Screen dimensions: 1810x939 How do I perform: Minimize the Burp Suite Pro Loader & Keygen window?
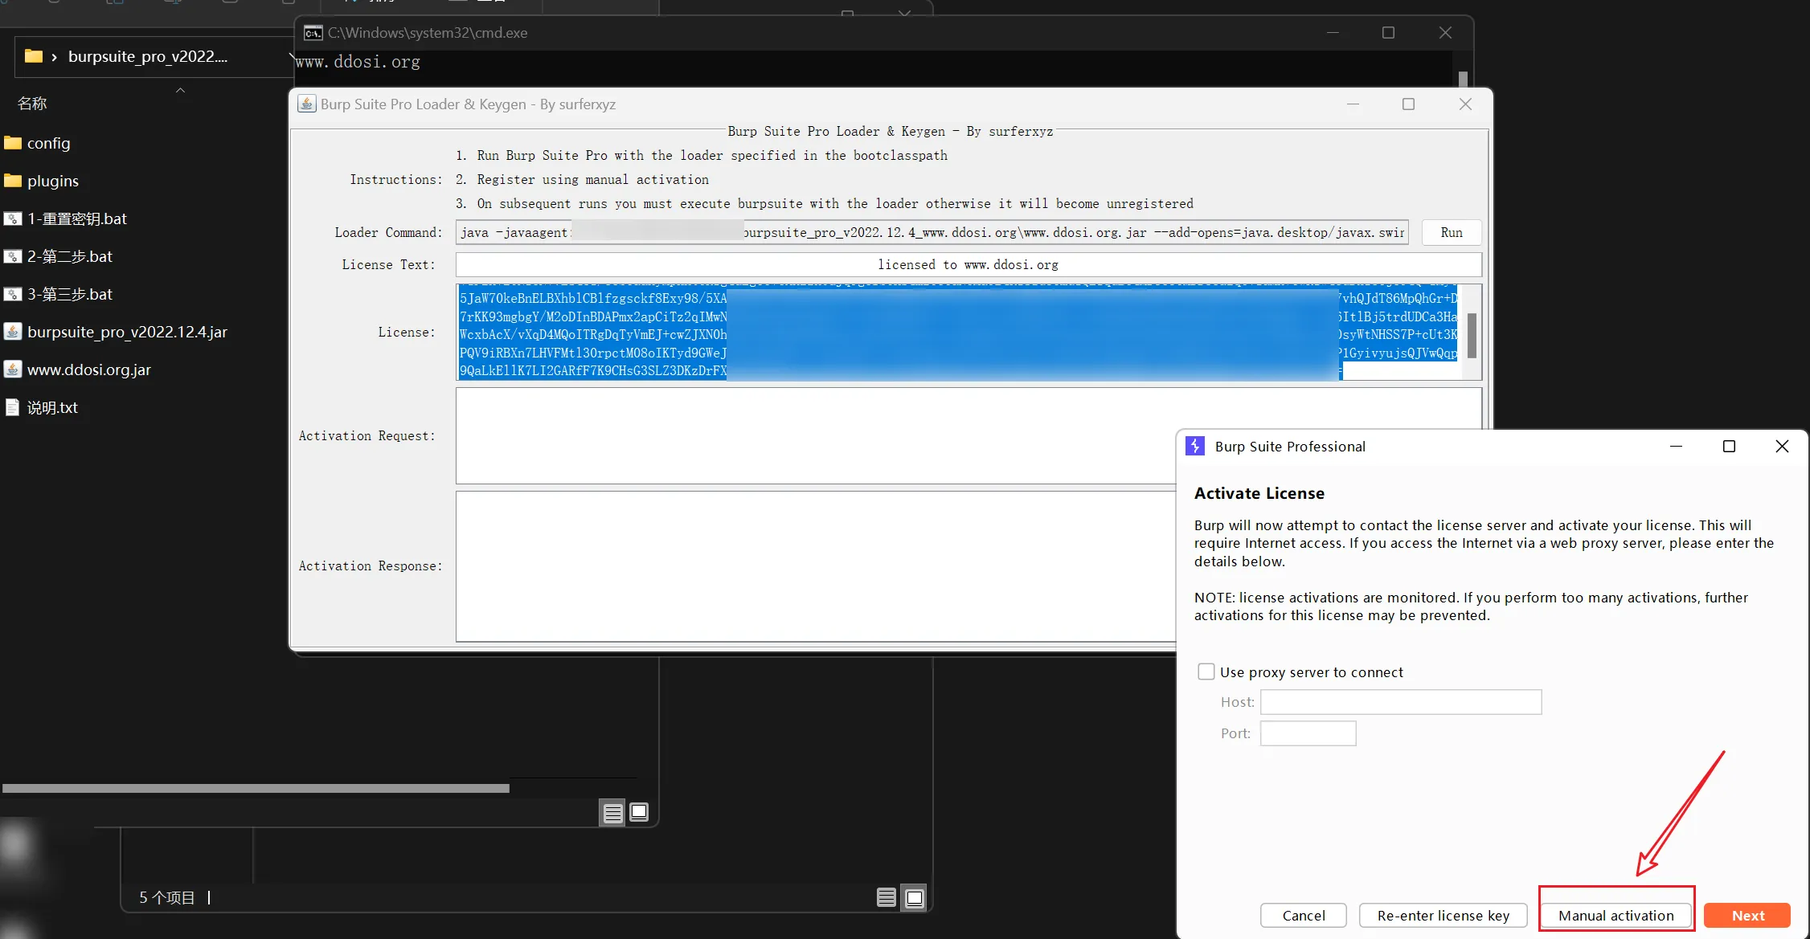tap(1353, 104)
